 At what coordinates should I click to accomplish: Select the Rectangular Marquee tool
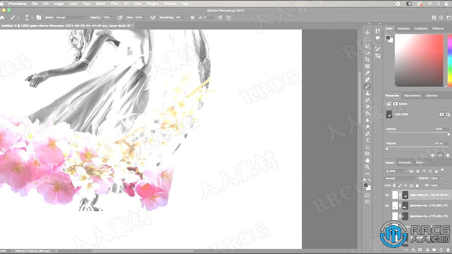pos(367,39)
